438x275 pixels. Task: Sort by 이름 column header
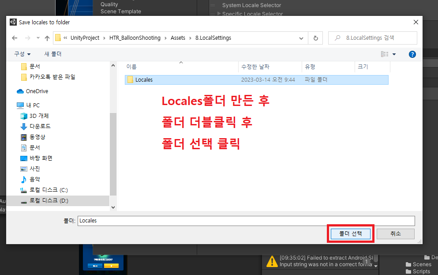(131, 67)
